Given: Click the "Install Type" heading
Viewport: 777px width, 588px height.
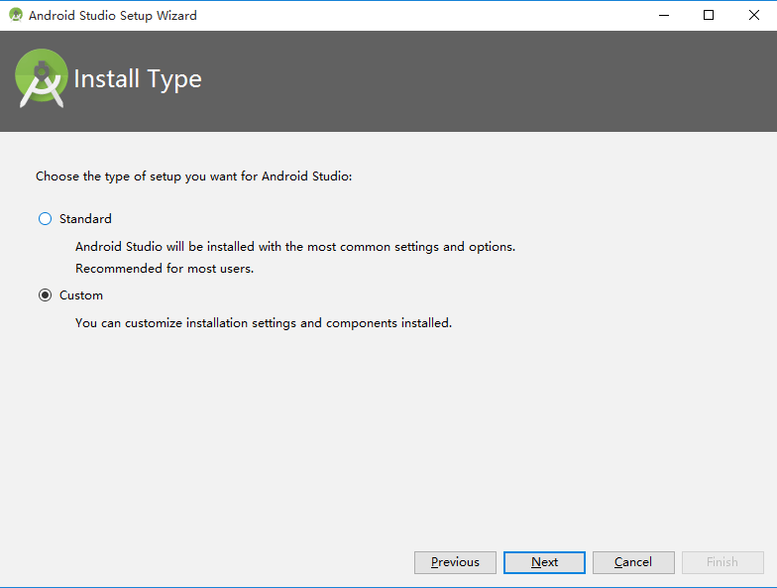Looking at the screenshot, I should 138,79.
